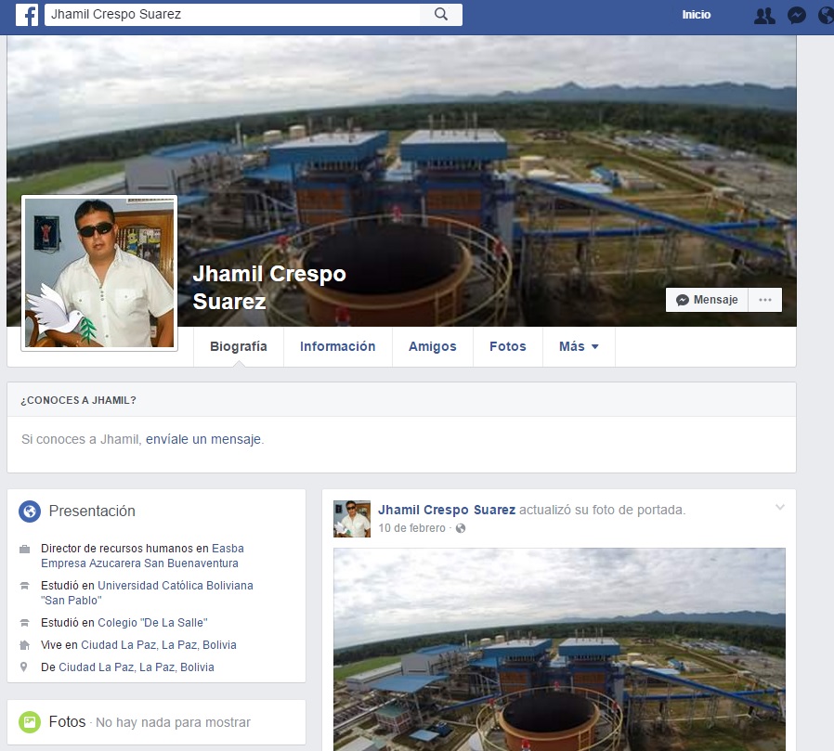
Task: Click the school icon beside Colegio De La Salle
Action: point(24,623)
